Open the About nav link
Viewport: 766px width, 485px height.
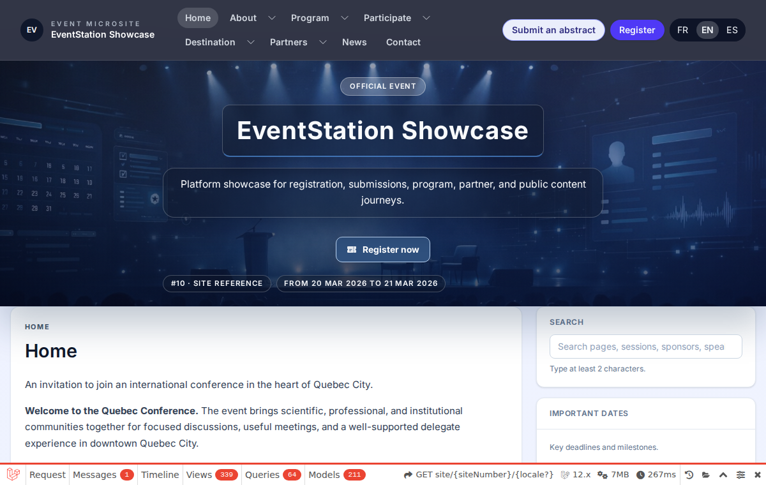243,18
